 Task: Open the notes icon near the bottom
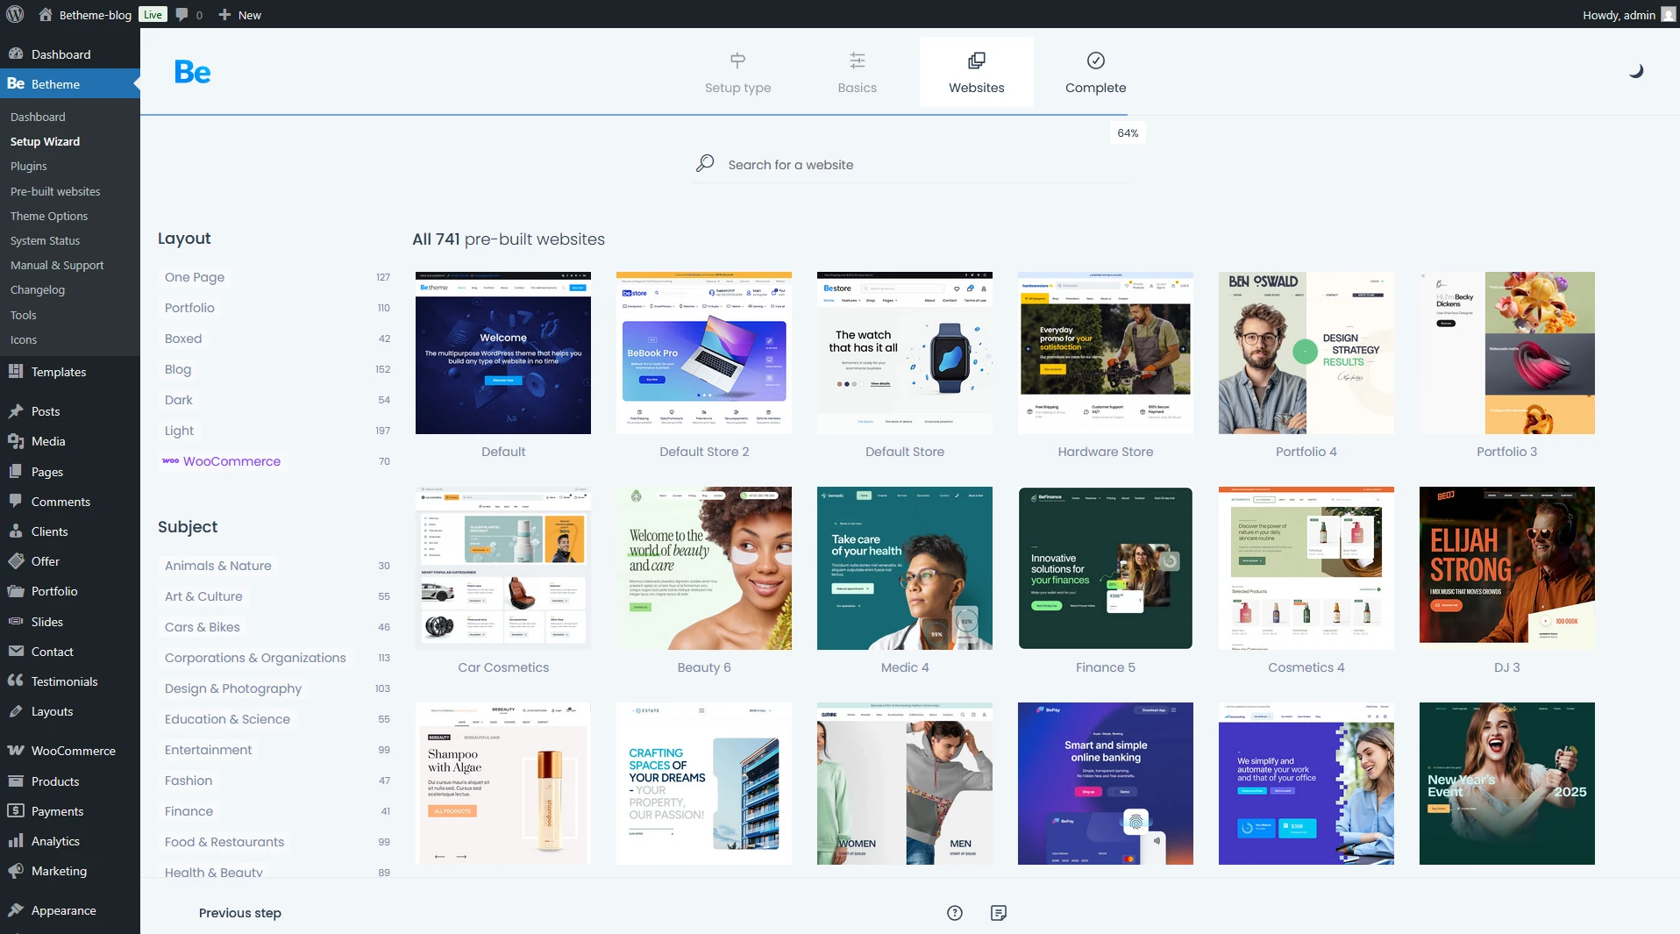(x=998, y=912)
